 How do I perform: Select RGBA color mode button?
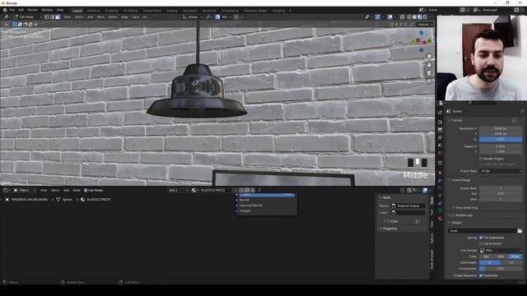(515, 257)
